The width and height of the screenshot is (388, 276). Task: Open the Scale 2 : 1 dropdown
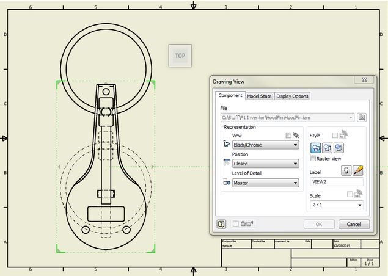[x=337, y=205]
